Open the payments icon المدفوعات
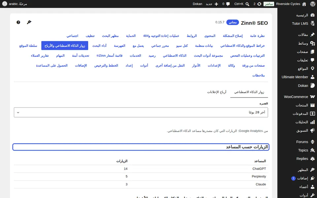This screenshot has width=317, height=198. click(x=313, y=114)
